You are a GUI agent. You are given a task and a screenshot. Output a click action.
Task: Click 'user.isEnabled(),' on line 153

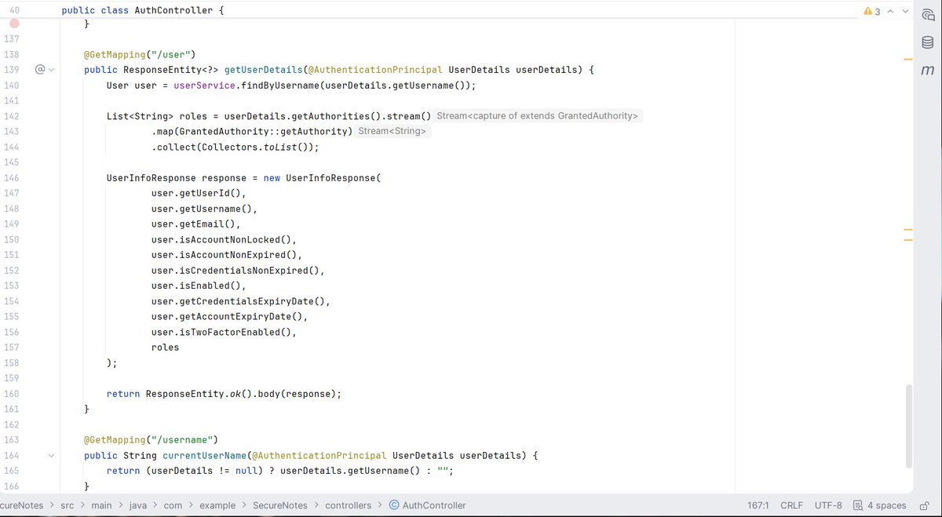[x=199, y=286]
